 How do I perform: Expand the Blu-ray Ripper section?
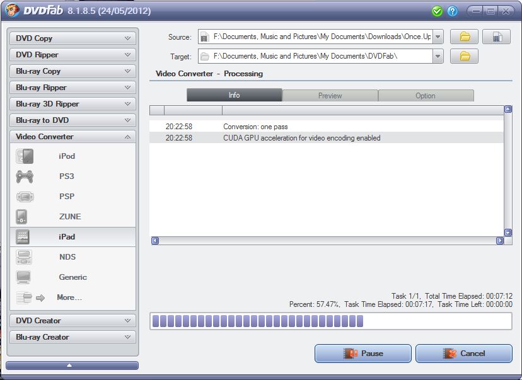pyautogui.click(x=72, y=88)
